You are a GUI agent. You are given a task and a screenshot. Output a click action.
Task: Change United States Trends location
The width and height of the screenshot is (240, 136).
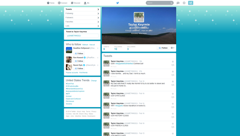[x=94, y=81]
